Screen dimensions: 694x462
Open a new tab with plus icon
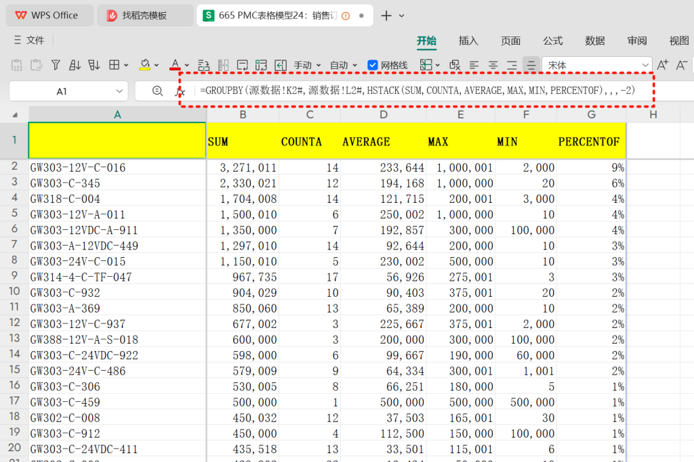click(386, 16)
